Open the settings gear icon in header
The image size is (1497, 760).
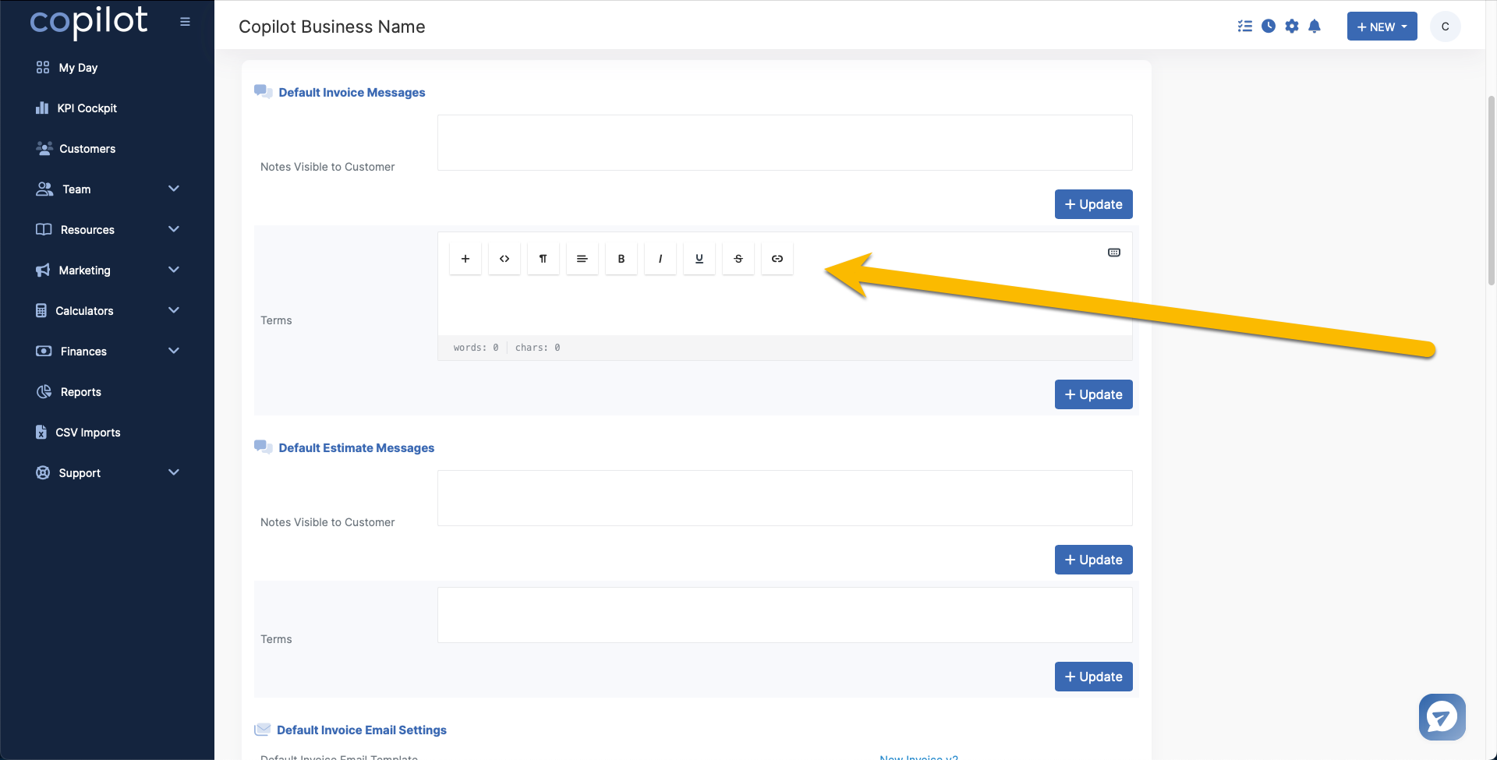click(1292, 27)
